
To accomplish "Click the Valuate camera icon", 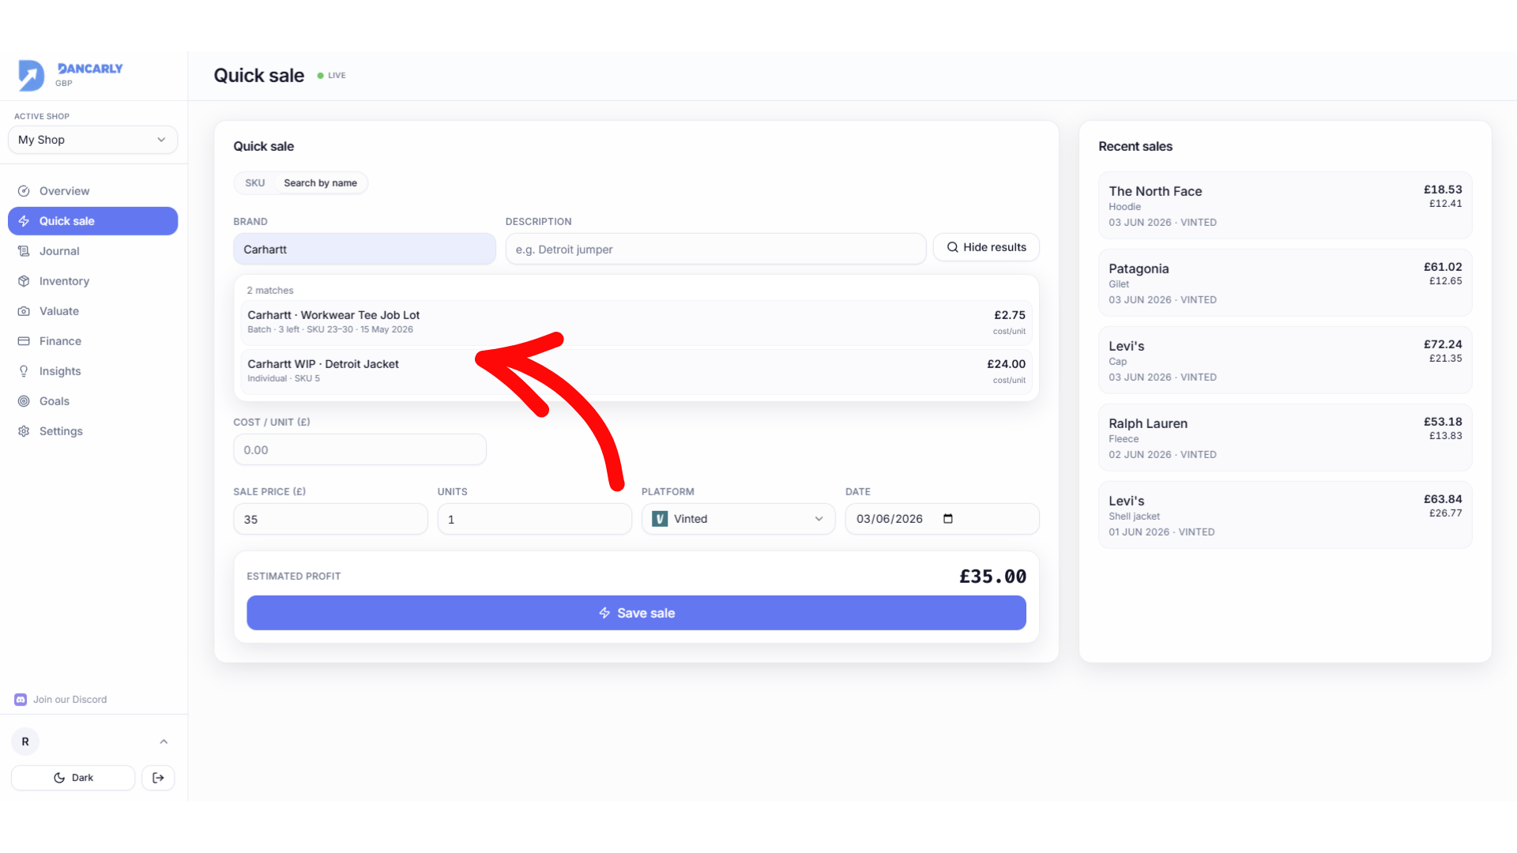I will pyautogui.click(x=24, y=311).
